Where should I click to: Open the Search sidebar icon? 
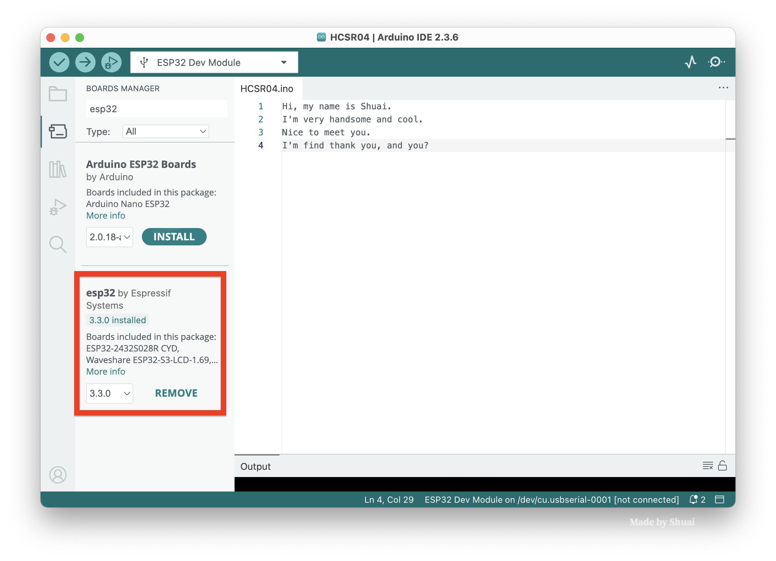tap(58, 244)
